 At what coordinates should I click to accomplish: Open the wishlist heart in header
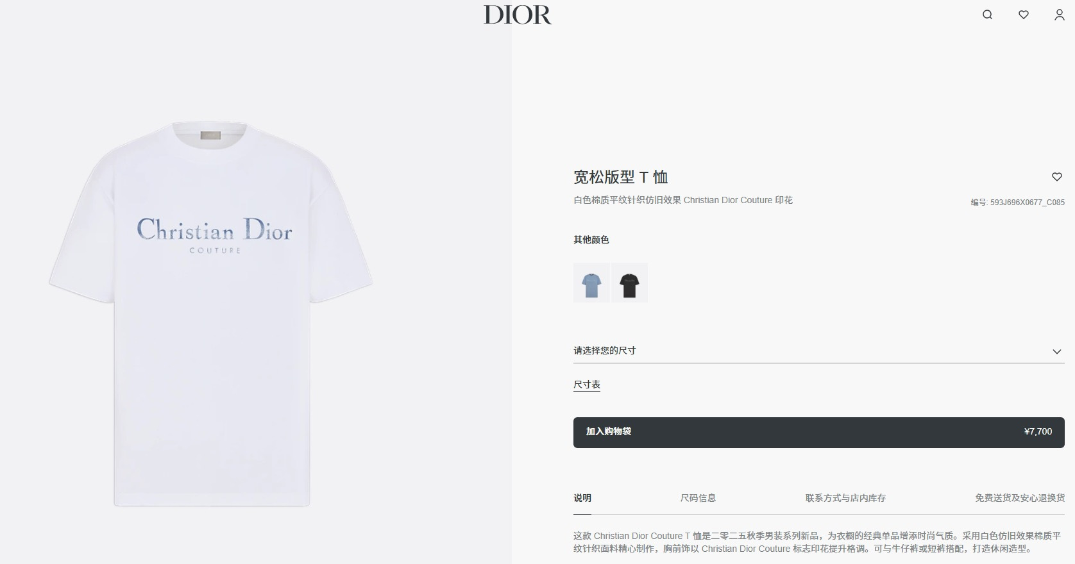pos(1024,15)
